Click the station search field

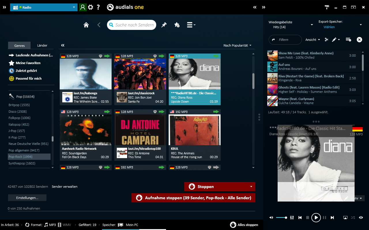click(x=131, y=25)
